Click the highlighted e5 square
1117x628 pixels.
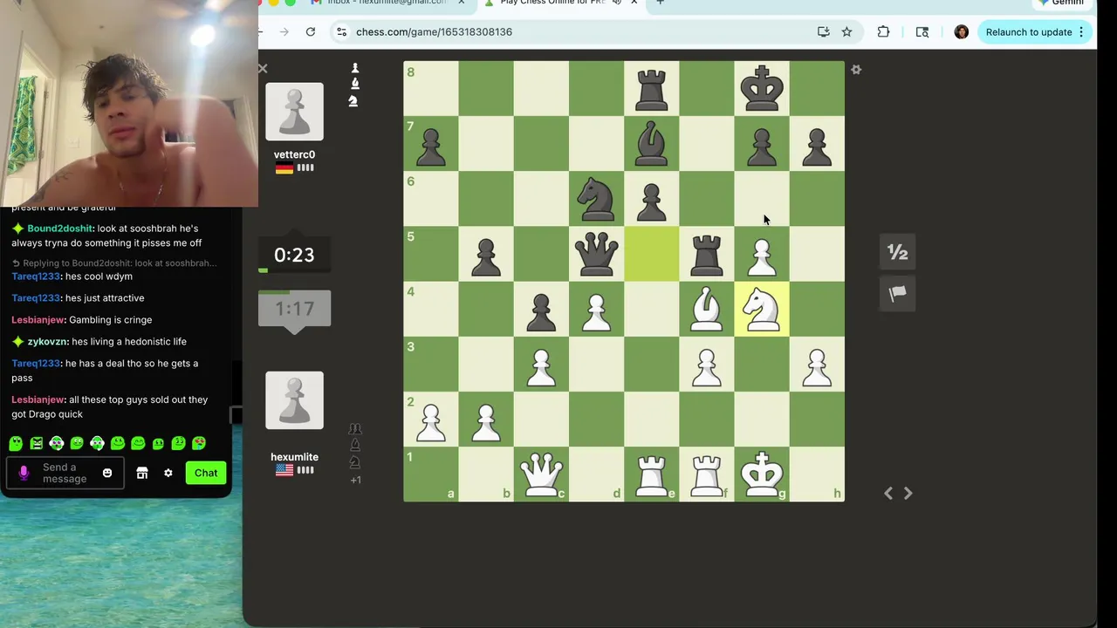coord(652,254)
